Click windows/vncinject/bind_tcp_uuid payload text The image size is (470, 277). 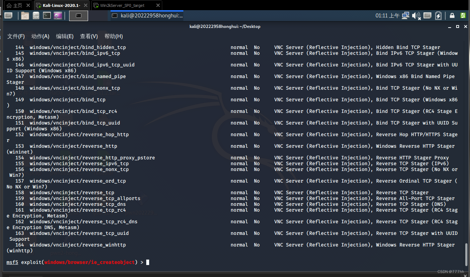click(75, 123)
